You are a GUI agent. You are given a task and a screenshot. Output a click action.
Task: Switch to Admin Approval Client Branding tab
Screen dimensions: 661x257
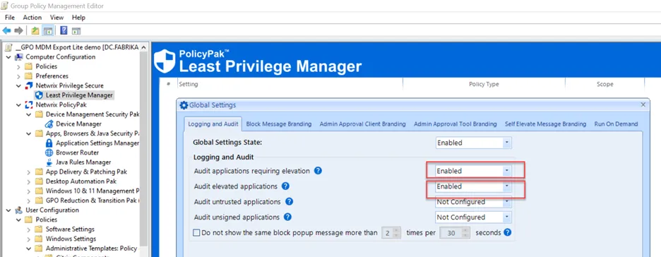[362, 124]
